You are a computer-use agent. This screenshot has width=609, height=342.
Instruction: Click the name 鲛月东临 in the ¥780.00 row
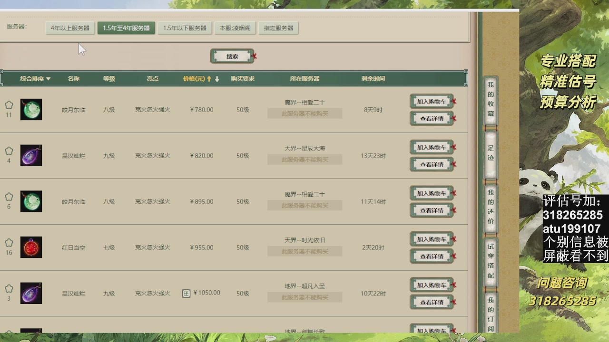pos(74,110)
